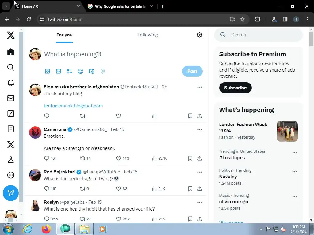
Task: Open File Explorer from taskbar
Action: pyautogui.click(x=84, y=229)
